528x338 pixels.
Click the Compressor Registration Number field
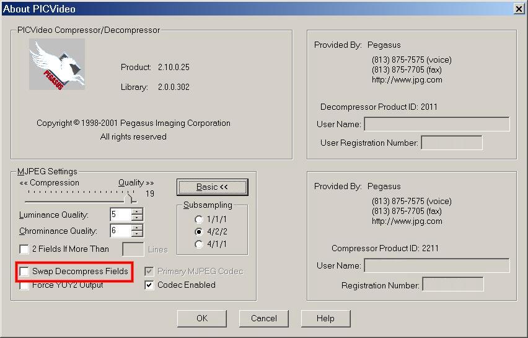[x=453, y=285]
